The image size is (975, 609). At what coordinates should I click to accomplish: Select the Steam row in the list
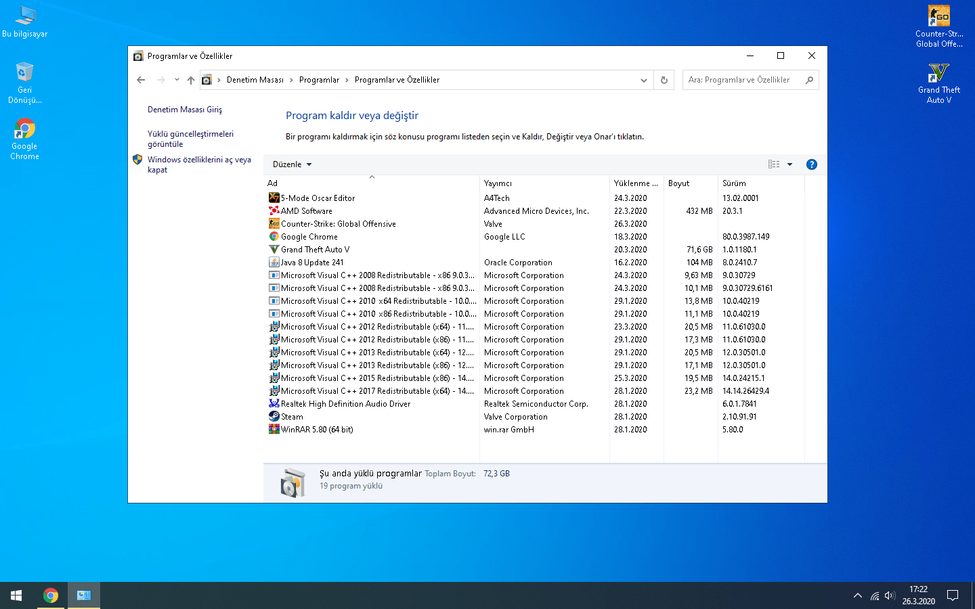pos(535,416)
